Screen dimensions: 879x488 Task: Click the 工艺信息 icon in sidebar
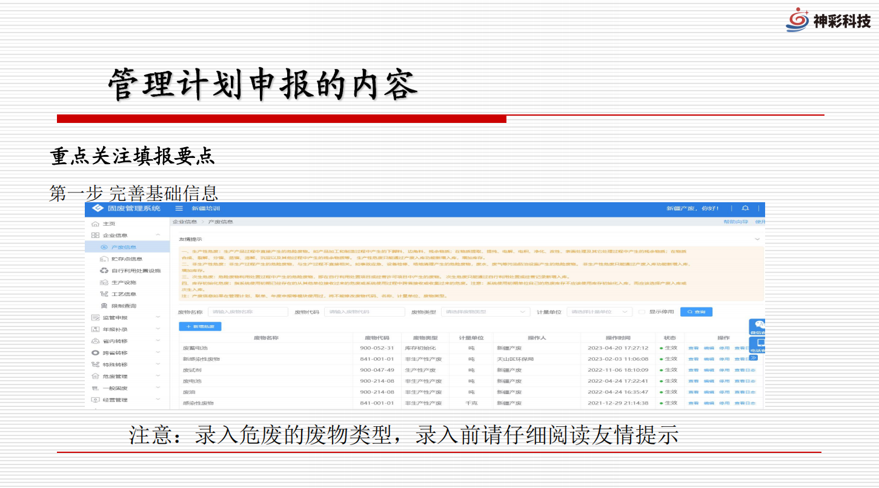click(104, 294)
